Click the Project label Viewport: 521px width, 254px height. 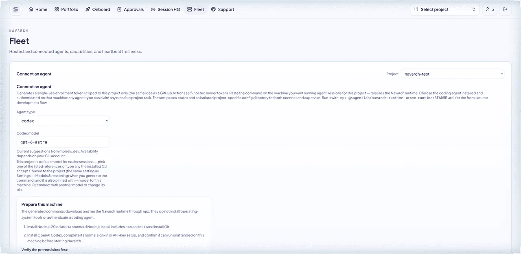point(392,74)
